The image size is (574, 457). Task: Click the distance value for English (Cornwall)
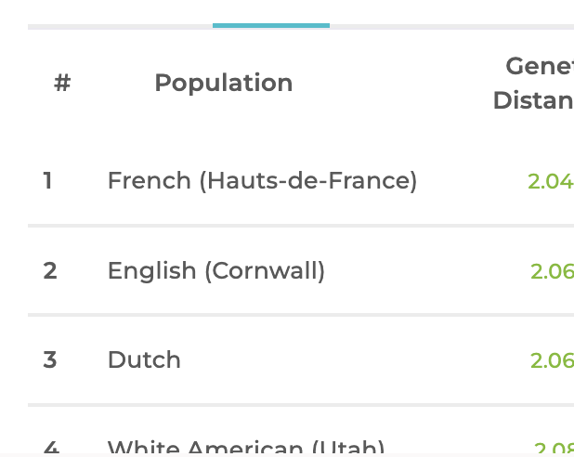[x=552, y=271]
